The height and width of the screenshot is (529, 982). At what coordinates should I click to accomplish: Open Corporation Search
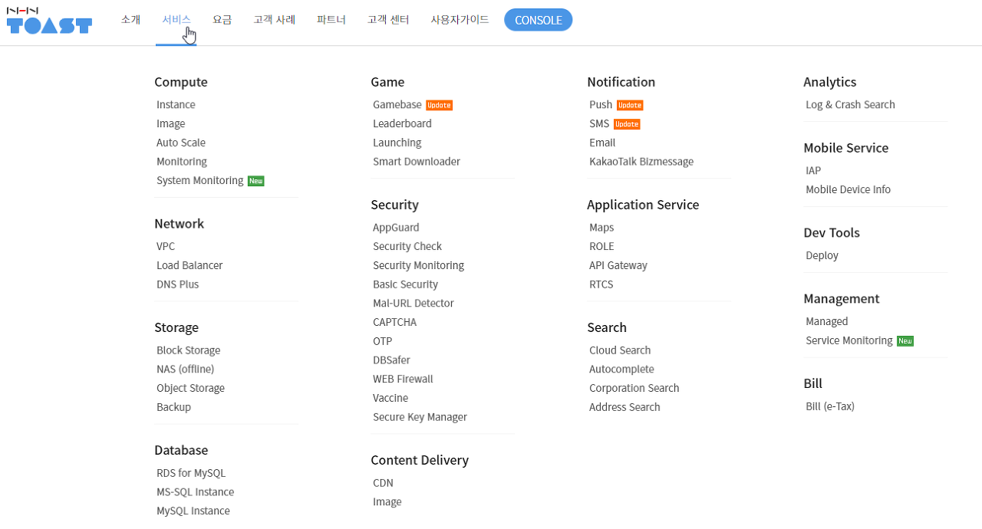tap(634, 389)
